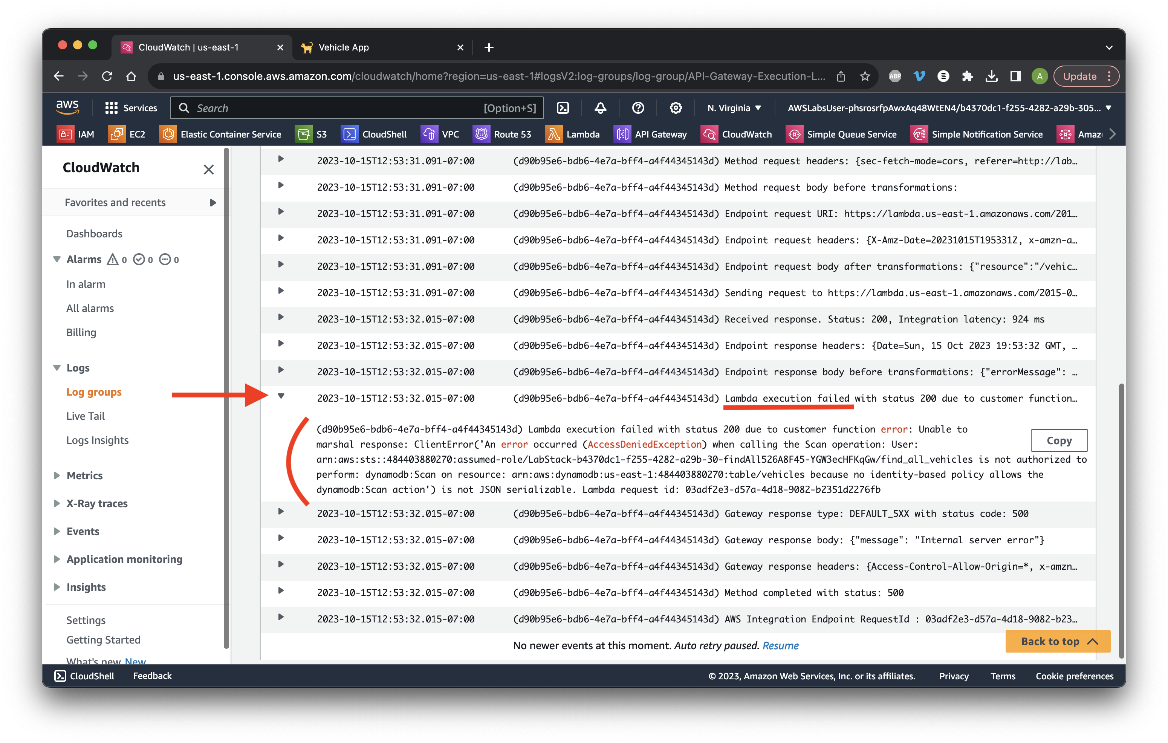
Task: Launch CloudShell from top navigation icon
Action: point(563,108)
